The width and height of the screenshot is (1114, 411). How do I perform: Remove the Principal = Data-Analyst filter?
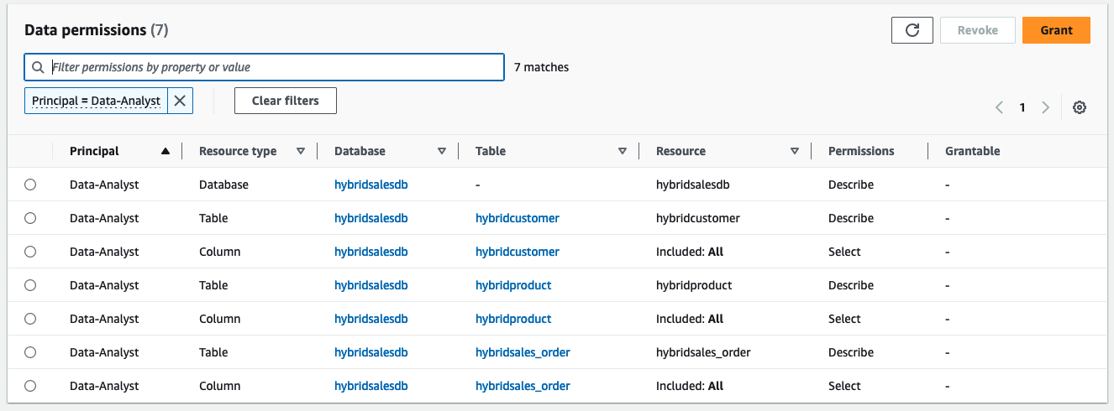[180, 101]
